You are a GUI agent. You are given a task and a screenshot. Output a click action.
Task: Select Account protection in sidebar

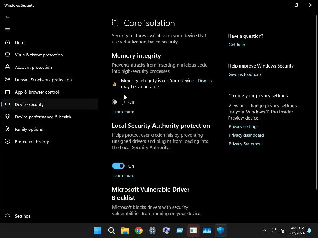tap(50, 67)
